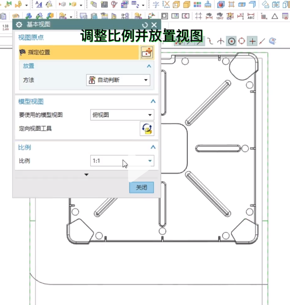Toggle Point on Curve snap (slanted line)
This screenshot has height=305, width=290.
point(262,41)
